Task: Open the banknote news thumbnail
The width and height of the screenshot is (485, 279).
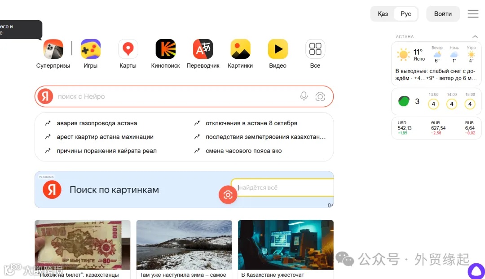Action: tap(83, 245)
